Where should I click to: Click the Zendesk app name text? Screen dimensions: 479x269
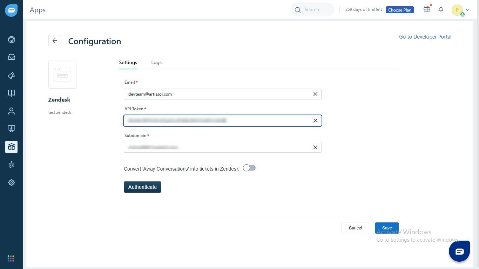[x=59, y=100]
